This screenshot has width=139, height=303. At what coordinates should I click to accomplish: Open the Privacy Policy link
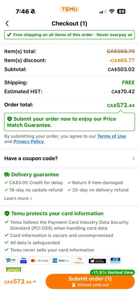29,141
